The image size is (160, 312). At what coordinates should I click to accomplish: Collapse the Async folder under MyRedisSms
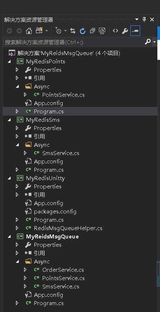(17, 145)
